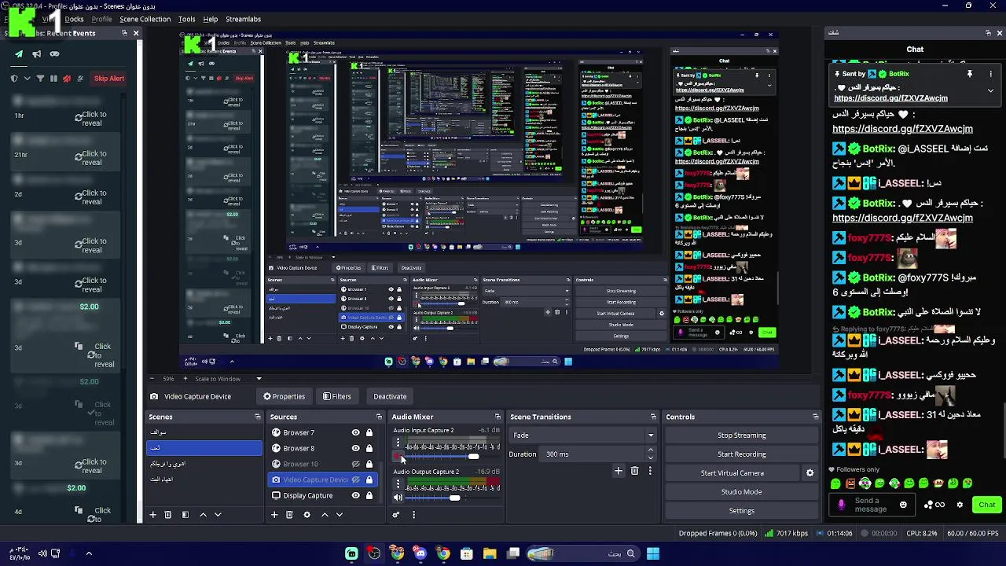Open Audio Mixer three-dot menu

point(413,515)
